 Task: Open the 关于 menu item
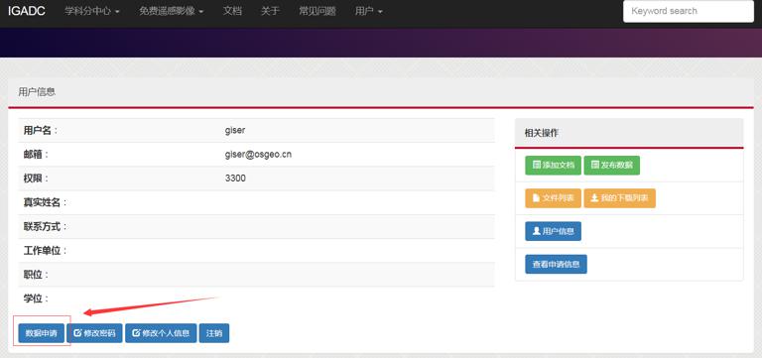[x=270, y=11]
